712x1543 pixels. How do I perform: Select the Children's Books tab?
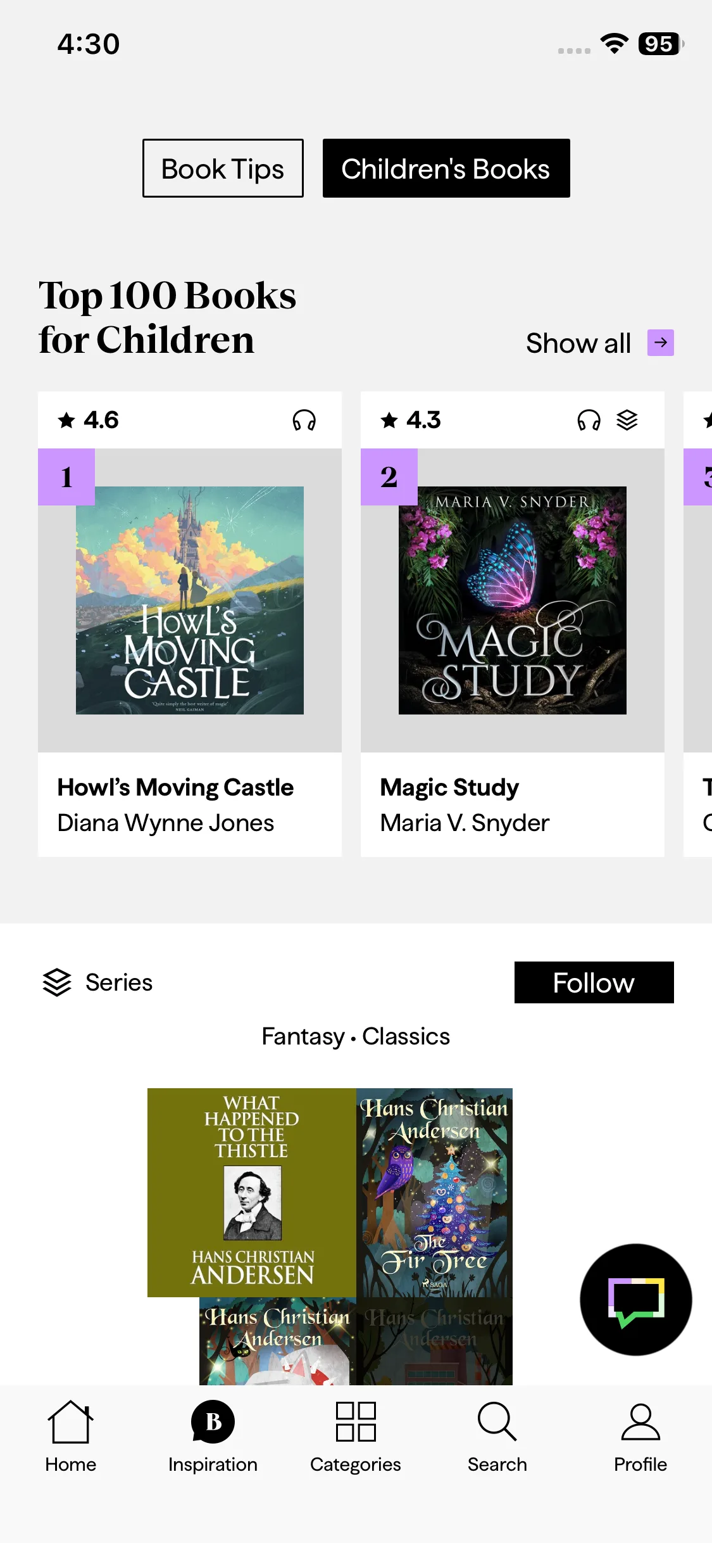[446, 168]
